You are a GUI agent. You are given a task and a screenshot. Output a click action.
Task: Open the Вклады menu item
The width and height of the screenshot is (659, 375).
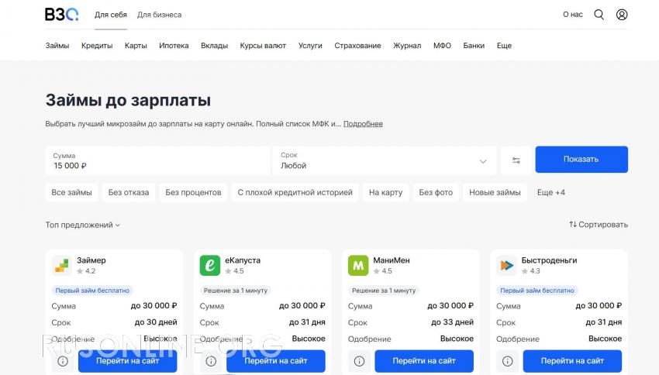(214, 46)
